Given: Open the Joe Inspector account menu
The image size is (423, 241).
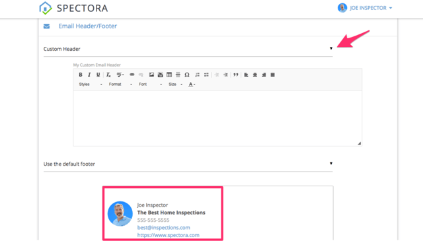Looking at the screenshot, I should 365,8.
